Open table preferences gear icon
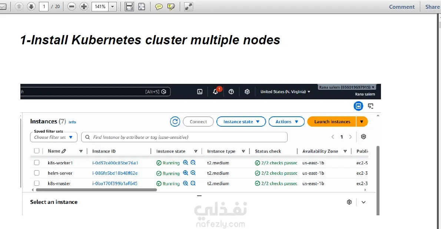Screen dimensions: 441x229 click(x=364, y=137)
